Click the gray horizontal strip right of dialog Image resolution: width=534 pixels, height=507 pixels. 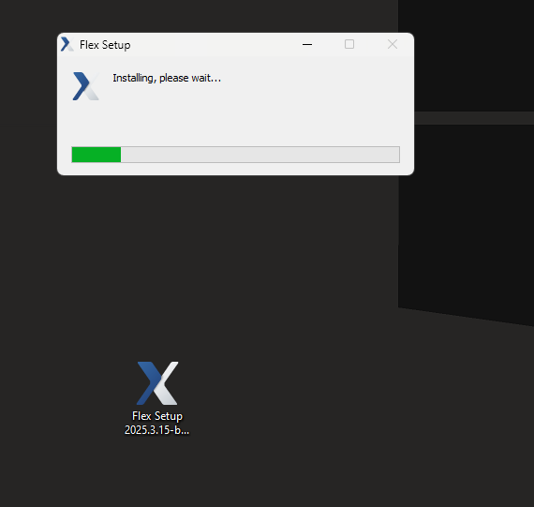(474, 118)
